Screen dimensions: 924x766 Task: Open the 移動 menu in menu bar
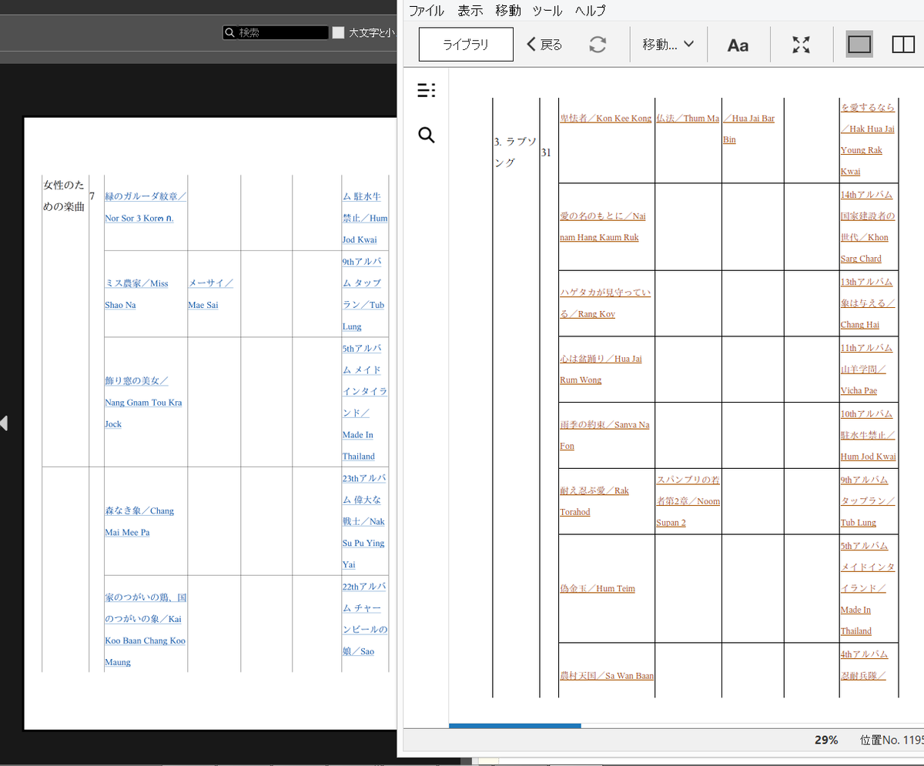[x=508, y=11]
